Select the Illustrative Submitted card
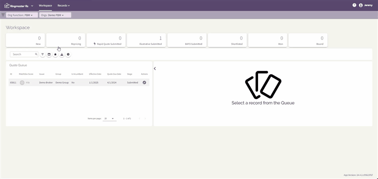The height and width of the screenshot is (179, 378). (x=146, y=40)
